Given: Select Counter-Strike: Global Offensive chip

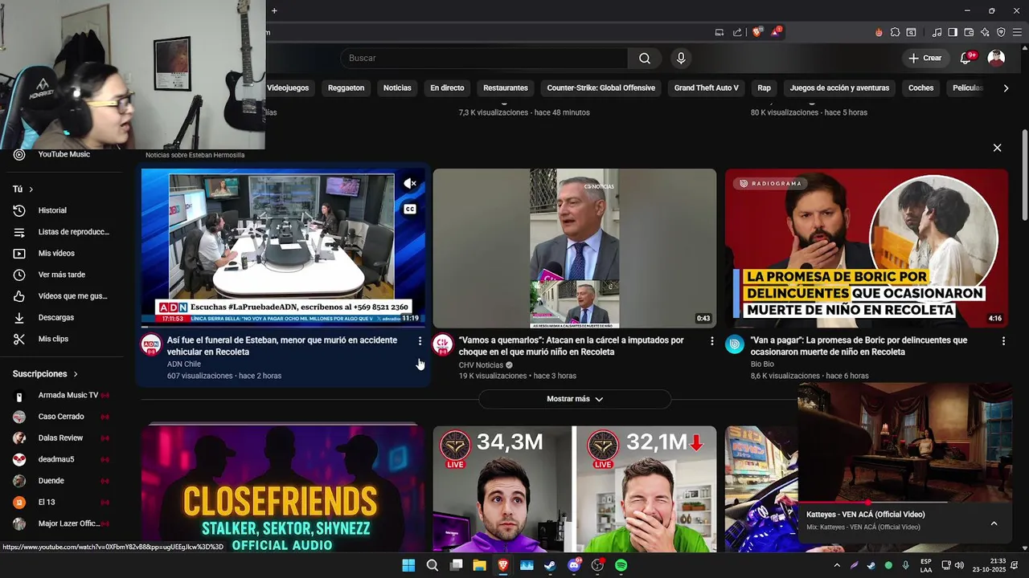Looking at the screenshot, I should (x=601, y=88).
